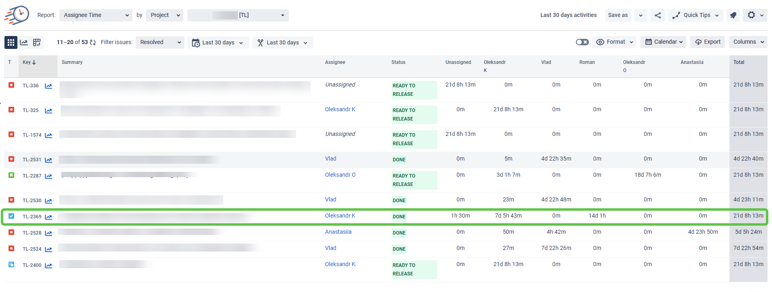772x292 pixels.
Task: Open the Format menu
Action: tap(614, 42)
